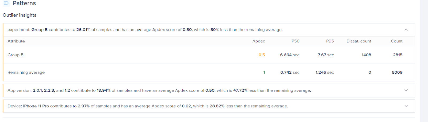Screen dimensions: 428x122
Task: Click the P50 column header
Action: point(295,41)
